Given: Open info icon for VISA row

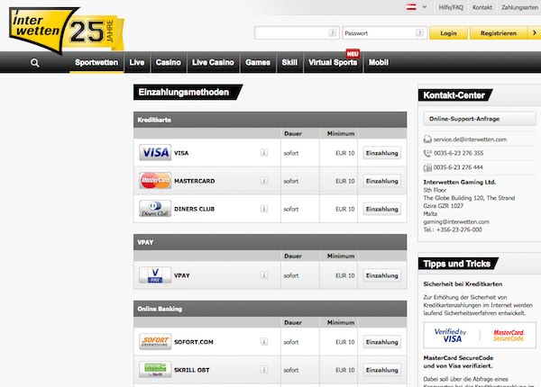Looking at the screenshot, I should point(264,152).
